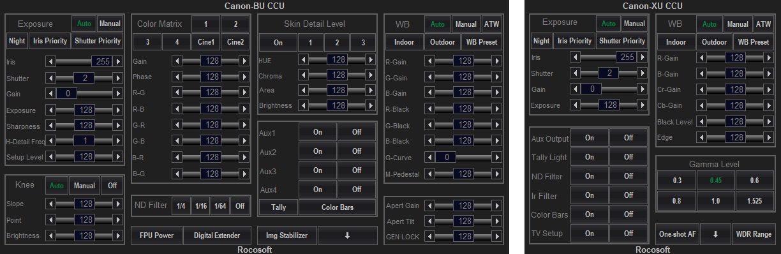Select Cine1 color matrix preset
Viewport: 781px width, 254px height.
(206, 42)
